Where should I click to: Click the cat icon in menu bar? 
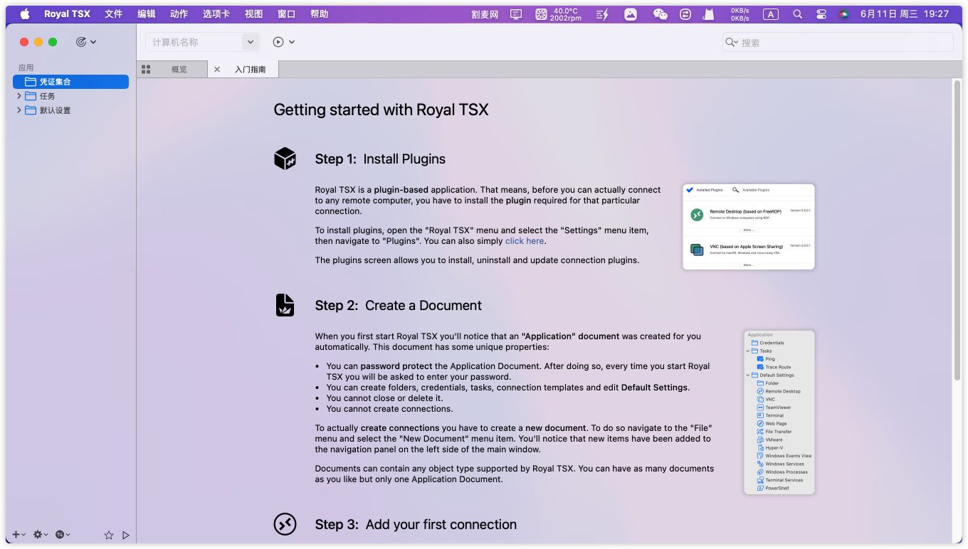click(708, 14)
